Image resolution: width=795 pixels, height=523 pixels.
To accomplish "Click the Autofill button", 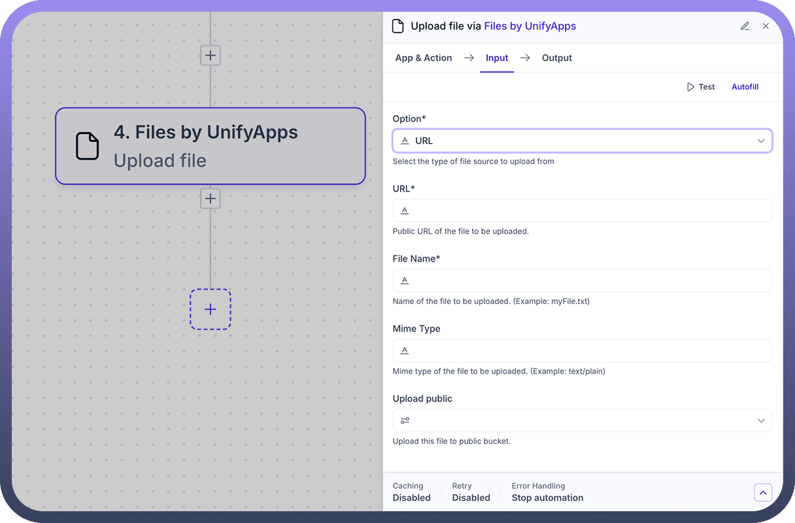I will pos(745,87).
